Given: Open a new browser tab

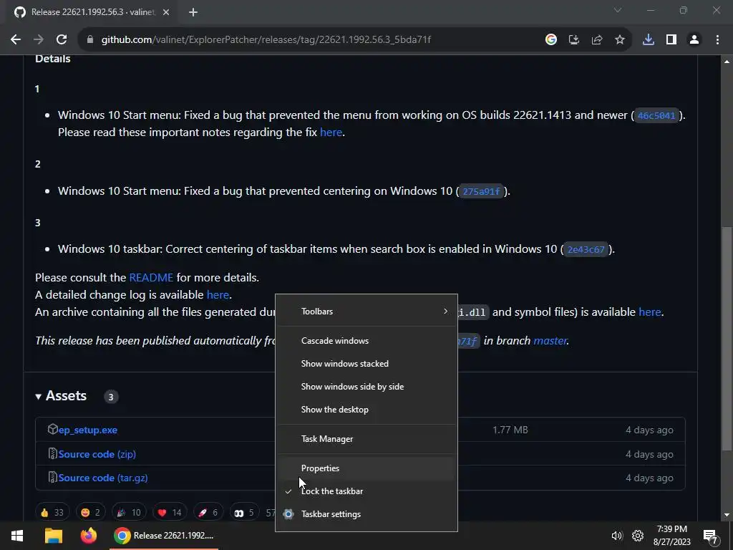Looking at the screenshot, I should tap(193, 12).
